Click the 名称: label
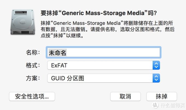186x110 pixels. [33, 53]
